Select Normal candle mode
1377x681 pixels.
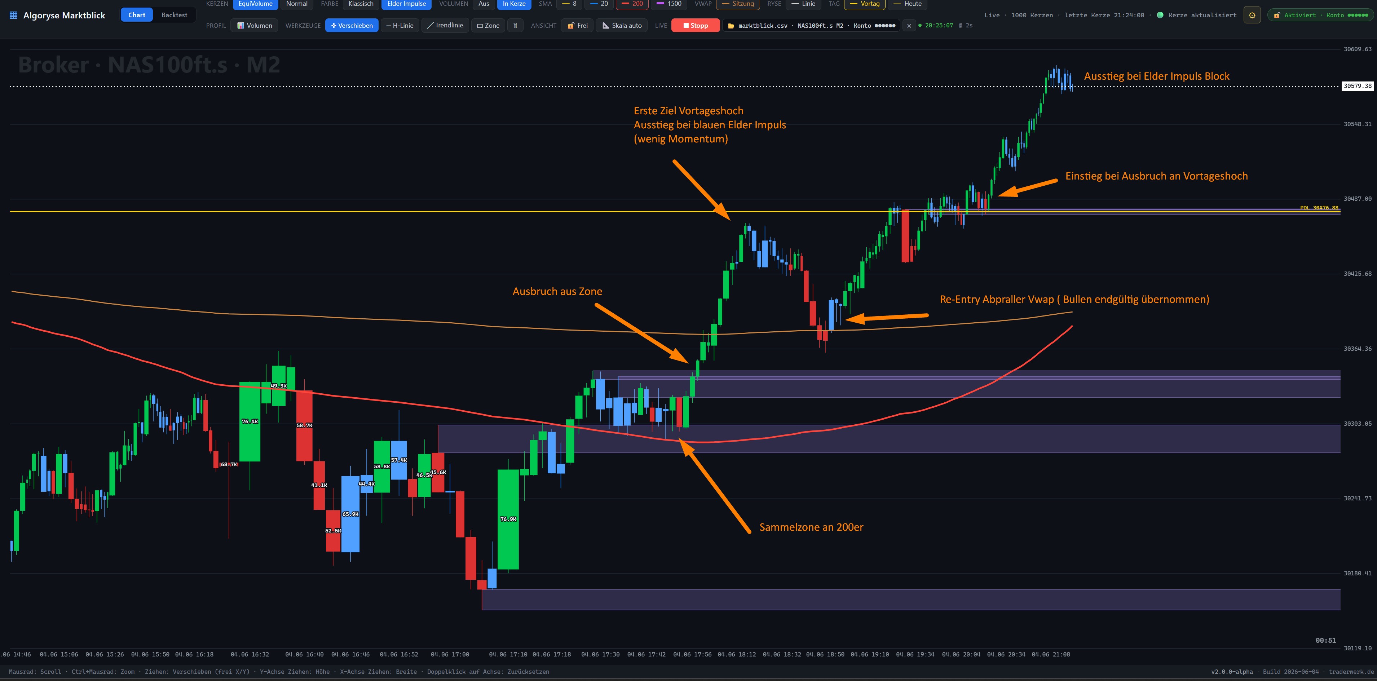(x=297, y=4)
